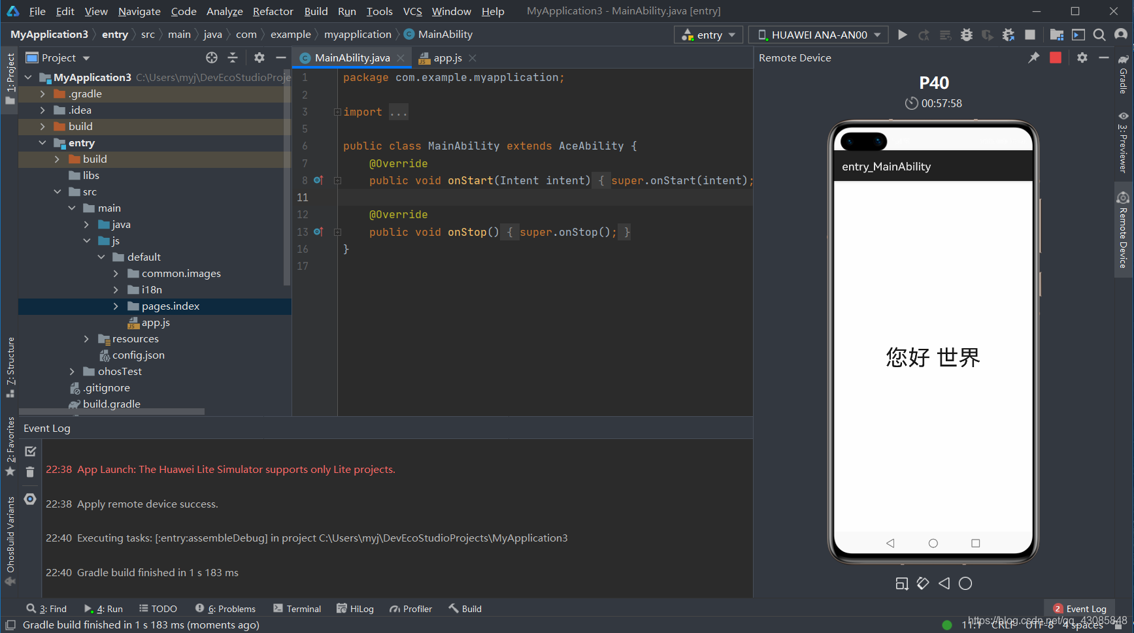1134x633 pixels.
Task: Collapse all nodes in the Project panel
Action: [233, 57]
